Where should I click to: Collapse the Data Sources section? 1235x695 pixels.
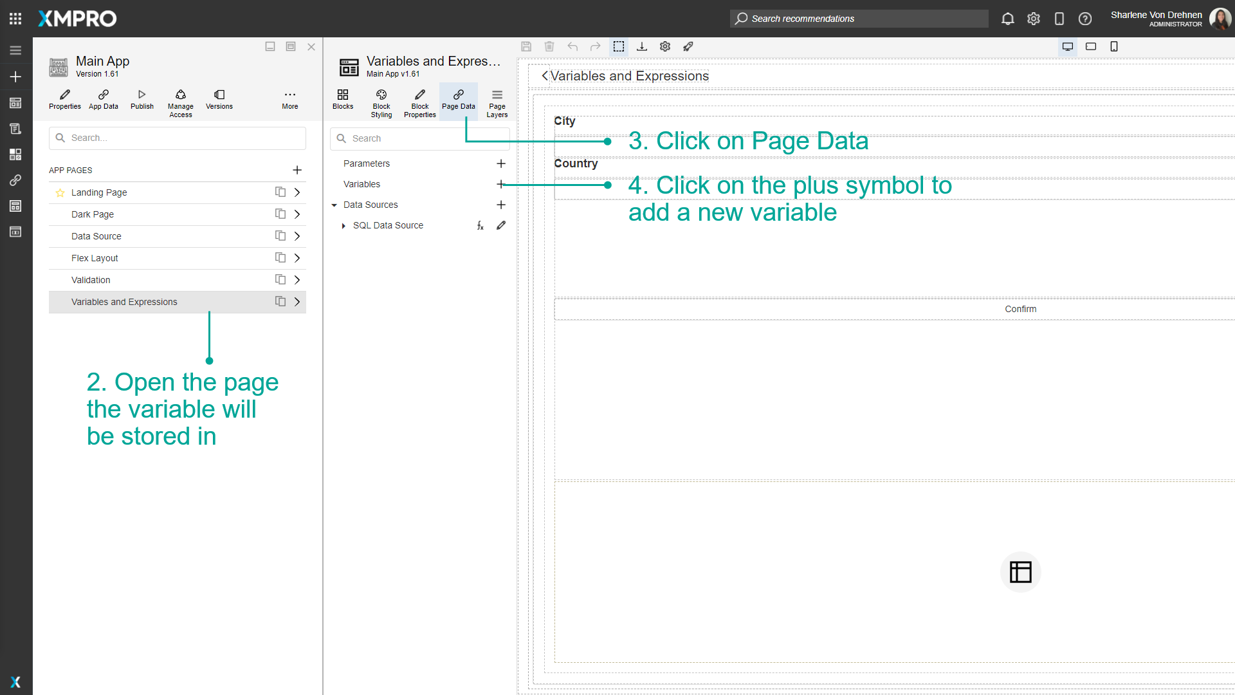coord(334,205)
